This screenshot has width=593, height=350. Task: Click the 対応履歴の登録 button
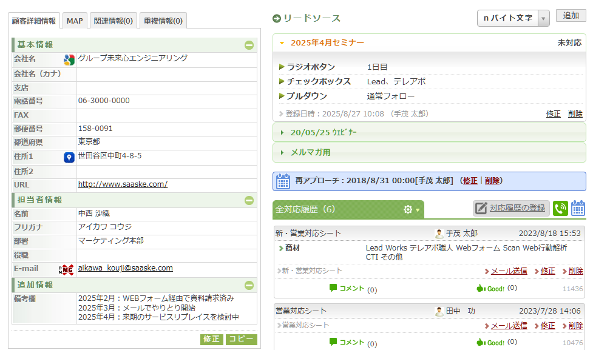[x=511, y=209]
